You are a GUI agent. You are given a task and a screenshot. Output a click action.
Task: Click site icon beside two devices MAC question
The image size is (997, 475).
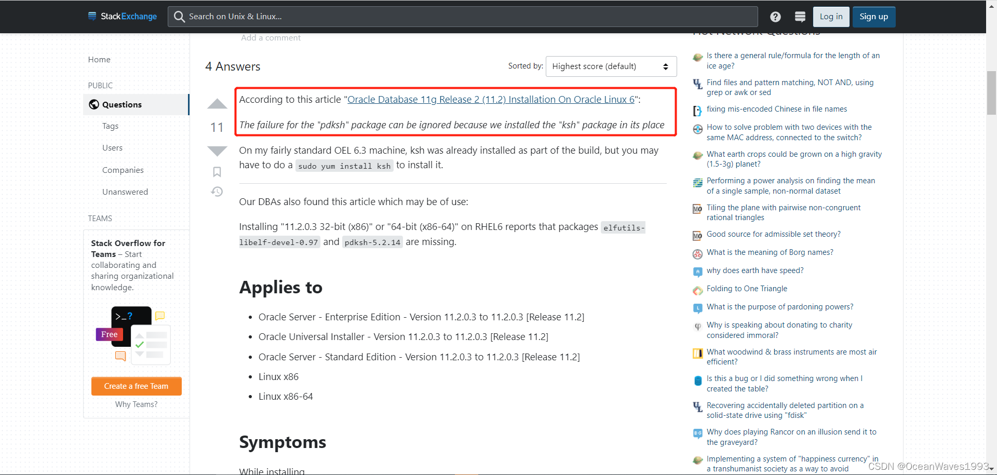coord(698,129)
